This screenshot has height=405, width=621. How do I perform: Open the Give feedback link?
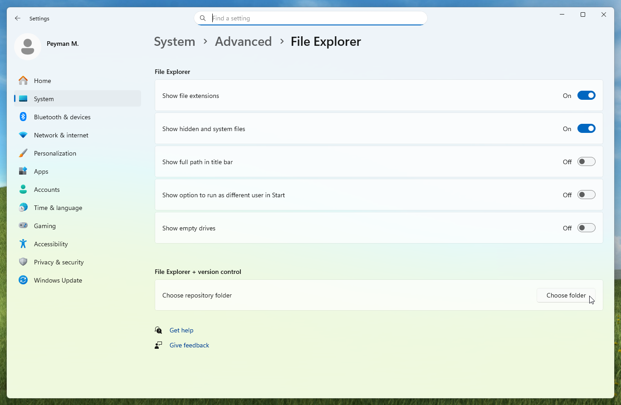point(189,345)
